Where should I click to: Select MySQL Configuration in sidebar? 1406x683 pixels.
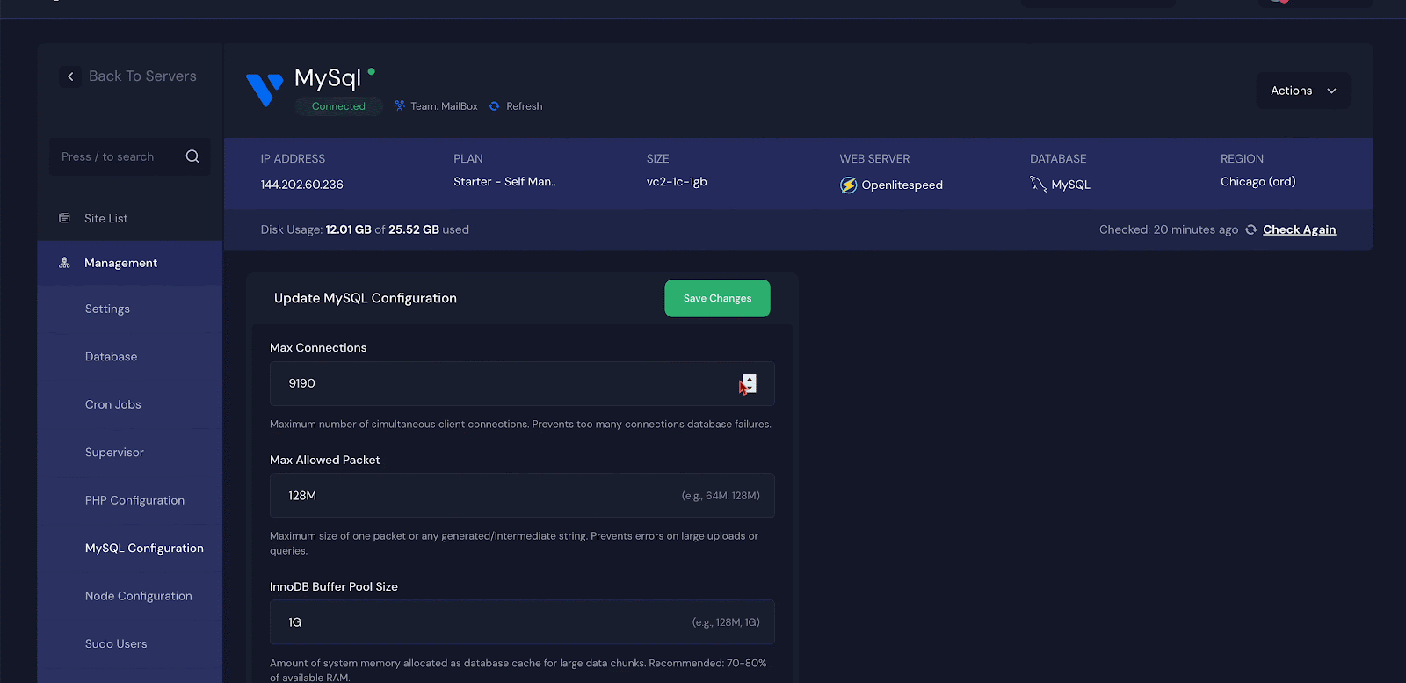pyautogui.click(x=144, y=548)
